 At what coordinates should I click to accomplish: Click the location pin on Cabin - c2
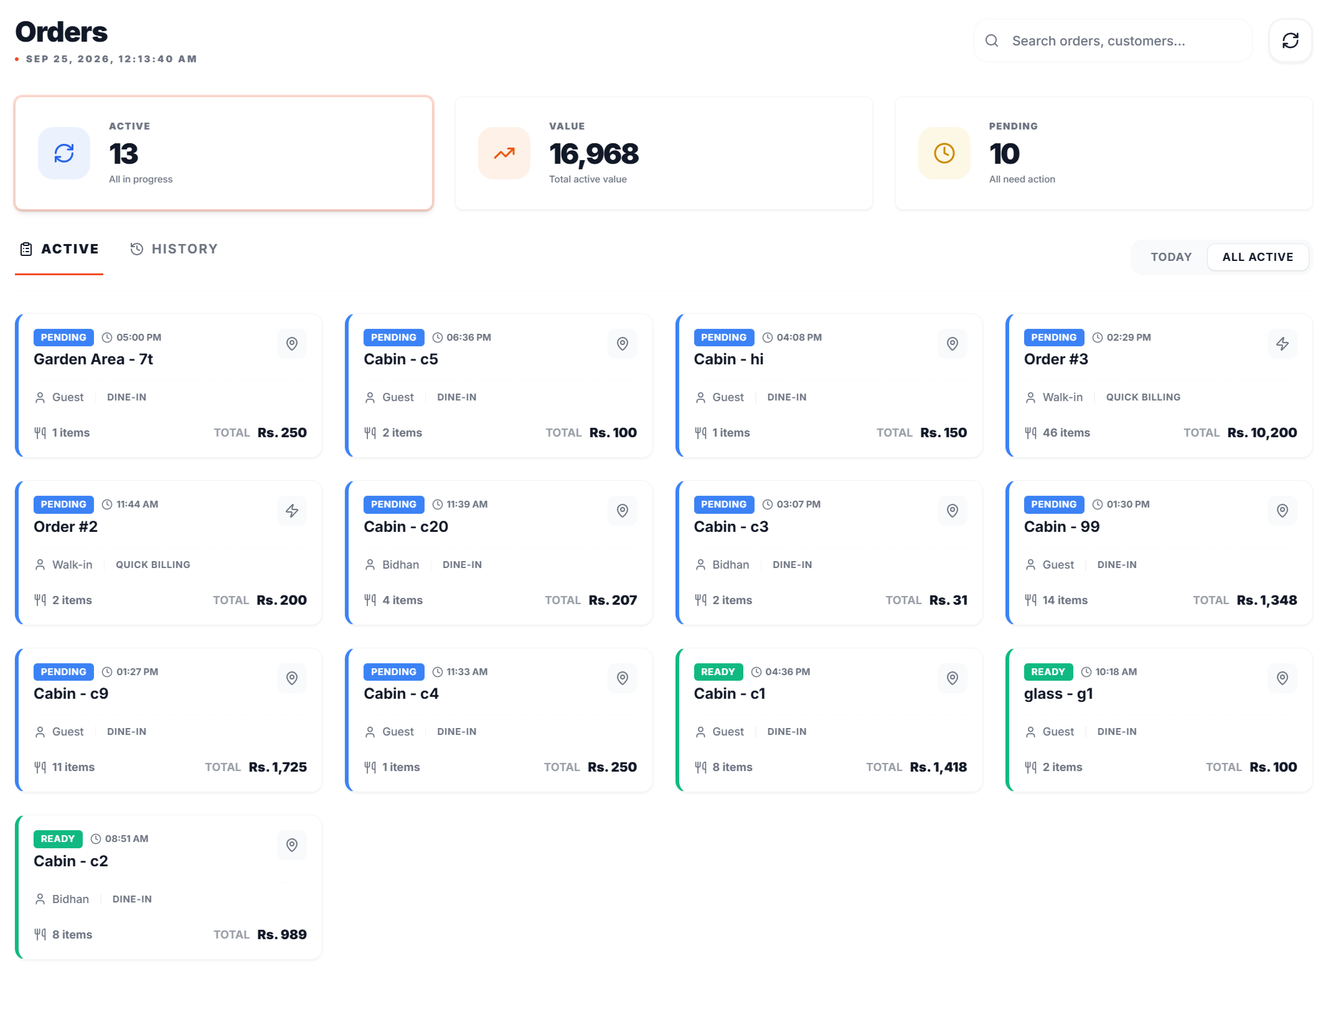pyautogui.click(x=292, y=845)
